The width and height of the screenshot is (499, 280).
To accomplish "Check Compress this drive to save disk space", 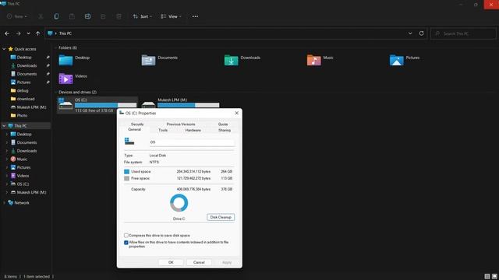I will click(126, 236).
